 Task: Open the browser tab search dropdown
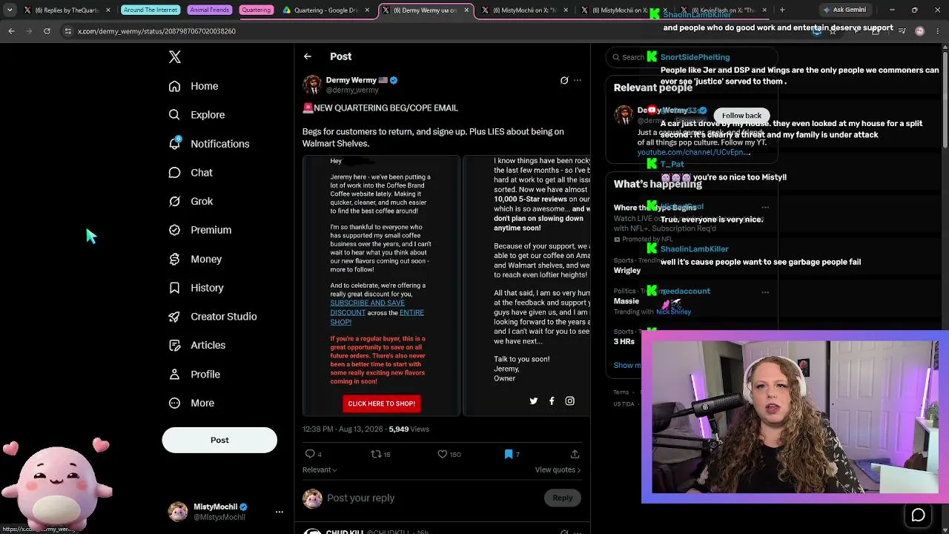coord(10,10)
